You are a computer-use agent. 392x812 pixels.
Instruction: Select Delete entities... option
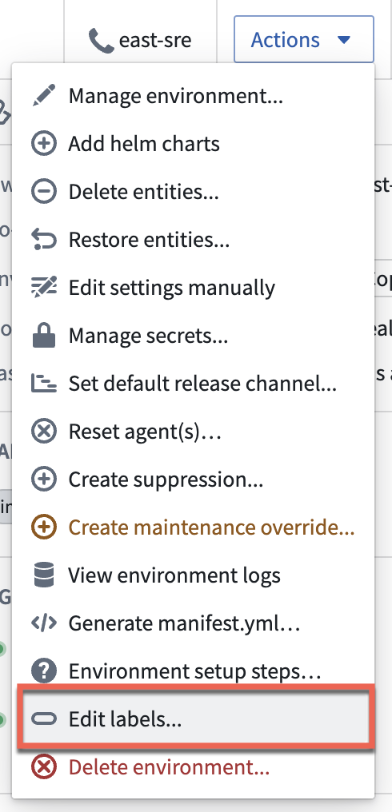[193, 192]
